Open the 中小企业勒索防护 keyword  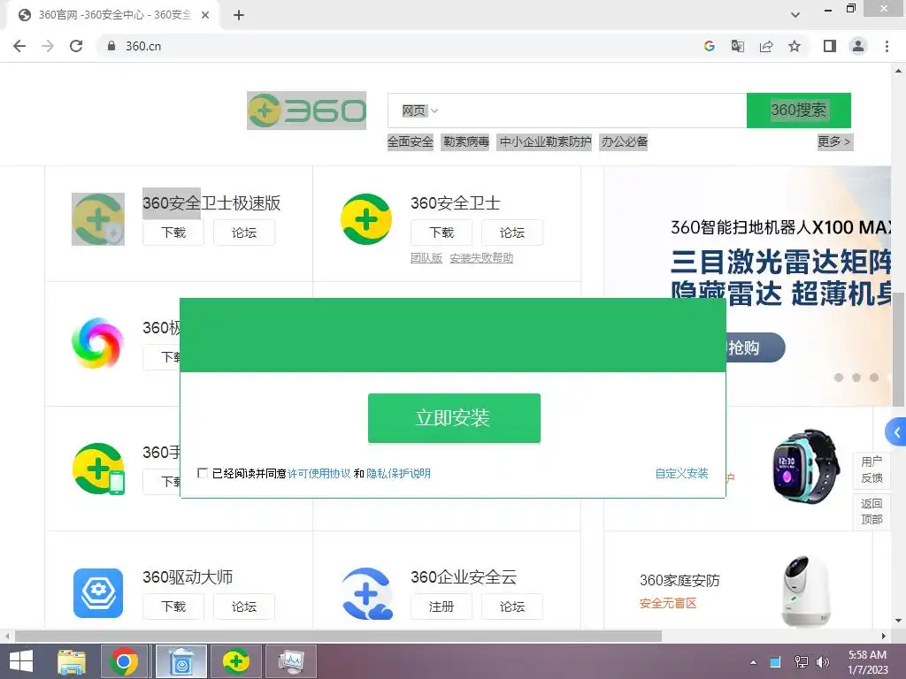tap(545, 141)
